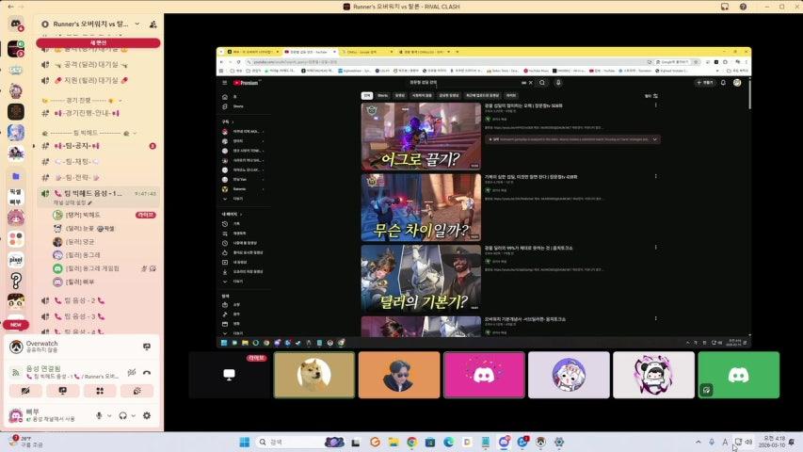Open Discord user settings gear
Screen dimensions: 803x452
[x=146, y=415]
